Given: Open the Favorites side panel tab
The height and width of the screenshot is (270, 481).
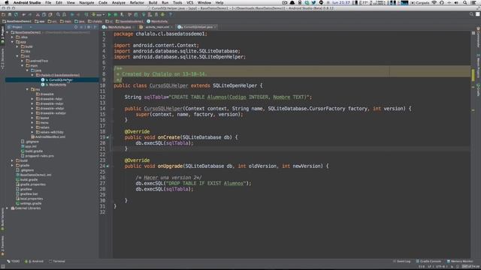Looking at the screenshot, I should pos(3,245).
